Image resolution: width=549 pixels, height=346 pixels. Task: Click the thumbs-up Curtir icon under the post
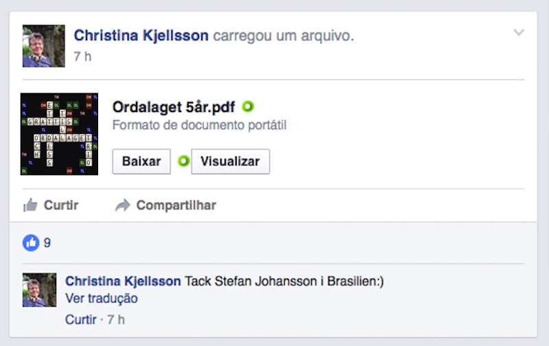(30, 205)
